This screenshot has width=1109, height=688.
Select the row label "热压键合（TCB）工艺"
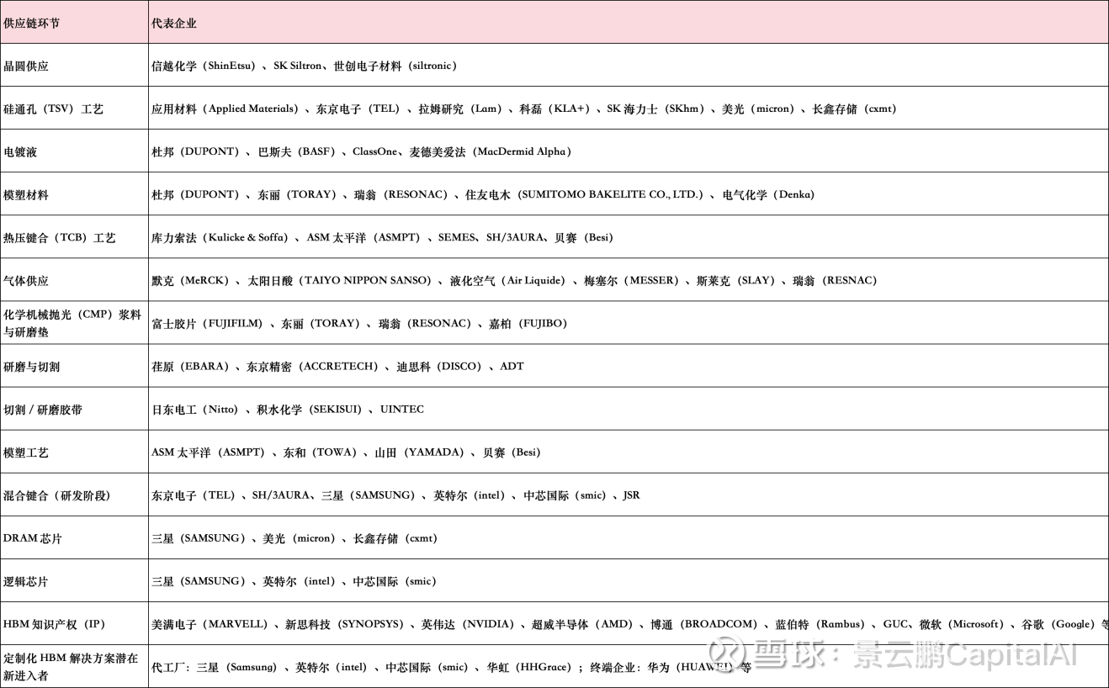tap(60, 238)
